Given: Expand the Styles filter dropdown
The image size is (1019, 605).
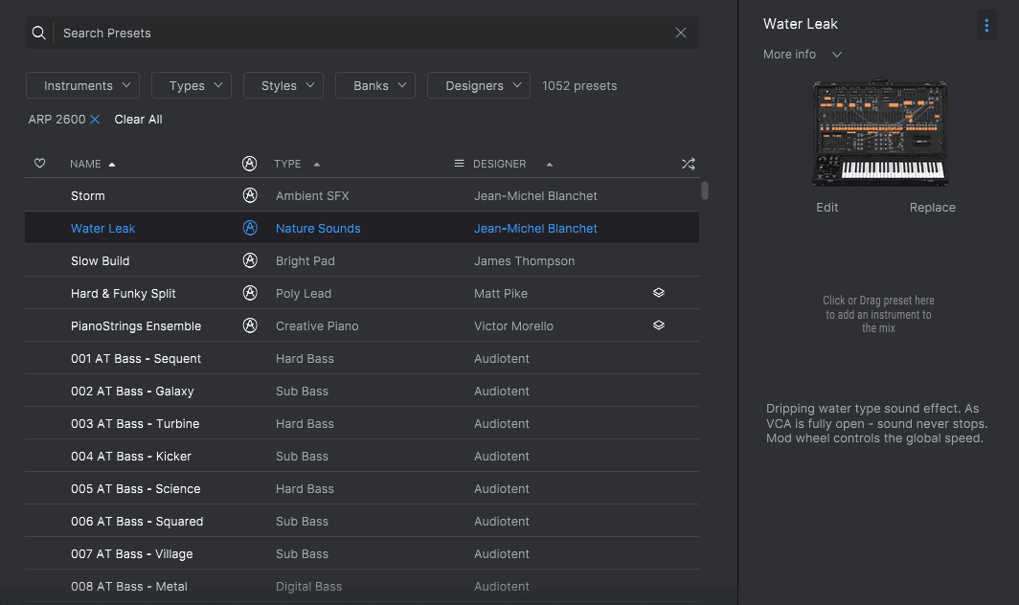Looking at the screenshot, I should point(283,85).
